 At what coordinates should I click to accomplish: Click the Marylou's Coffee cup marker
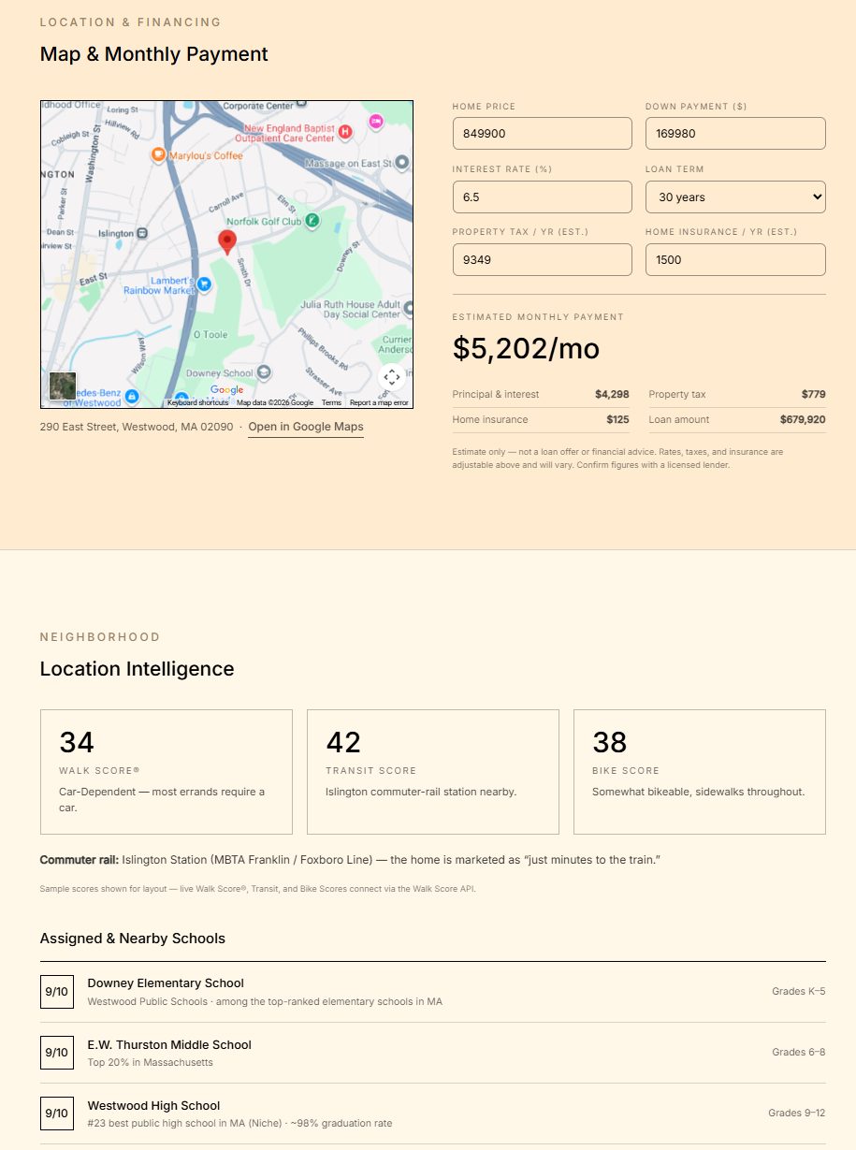point(159,154)
